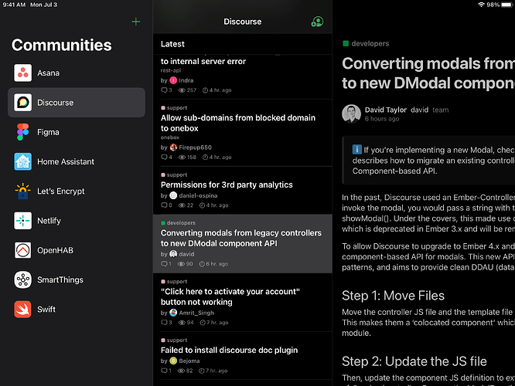Open topic 'Permissions for 3rd party analytics'
This screenshot has height=386, width=515.
(227, 185)
